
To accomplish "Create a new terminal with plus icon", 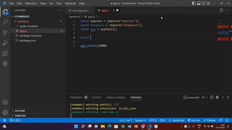I will point(203,97).
